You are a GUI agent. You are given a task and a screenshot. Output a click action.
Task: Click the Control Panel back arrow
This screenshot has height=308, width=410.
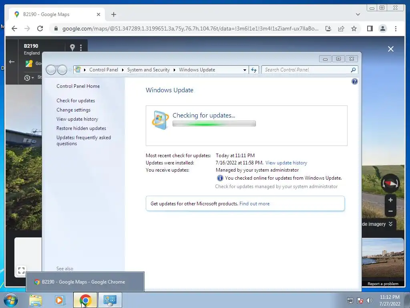coord(51,70)
